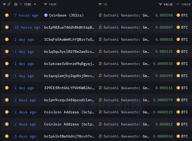Click value 0.0000123

[163, 112]
